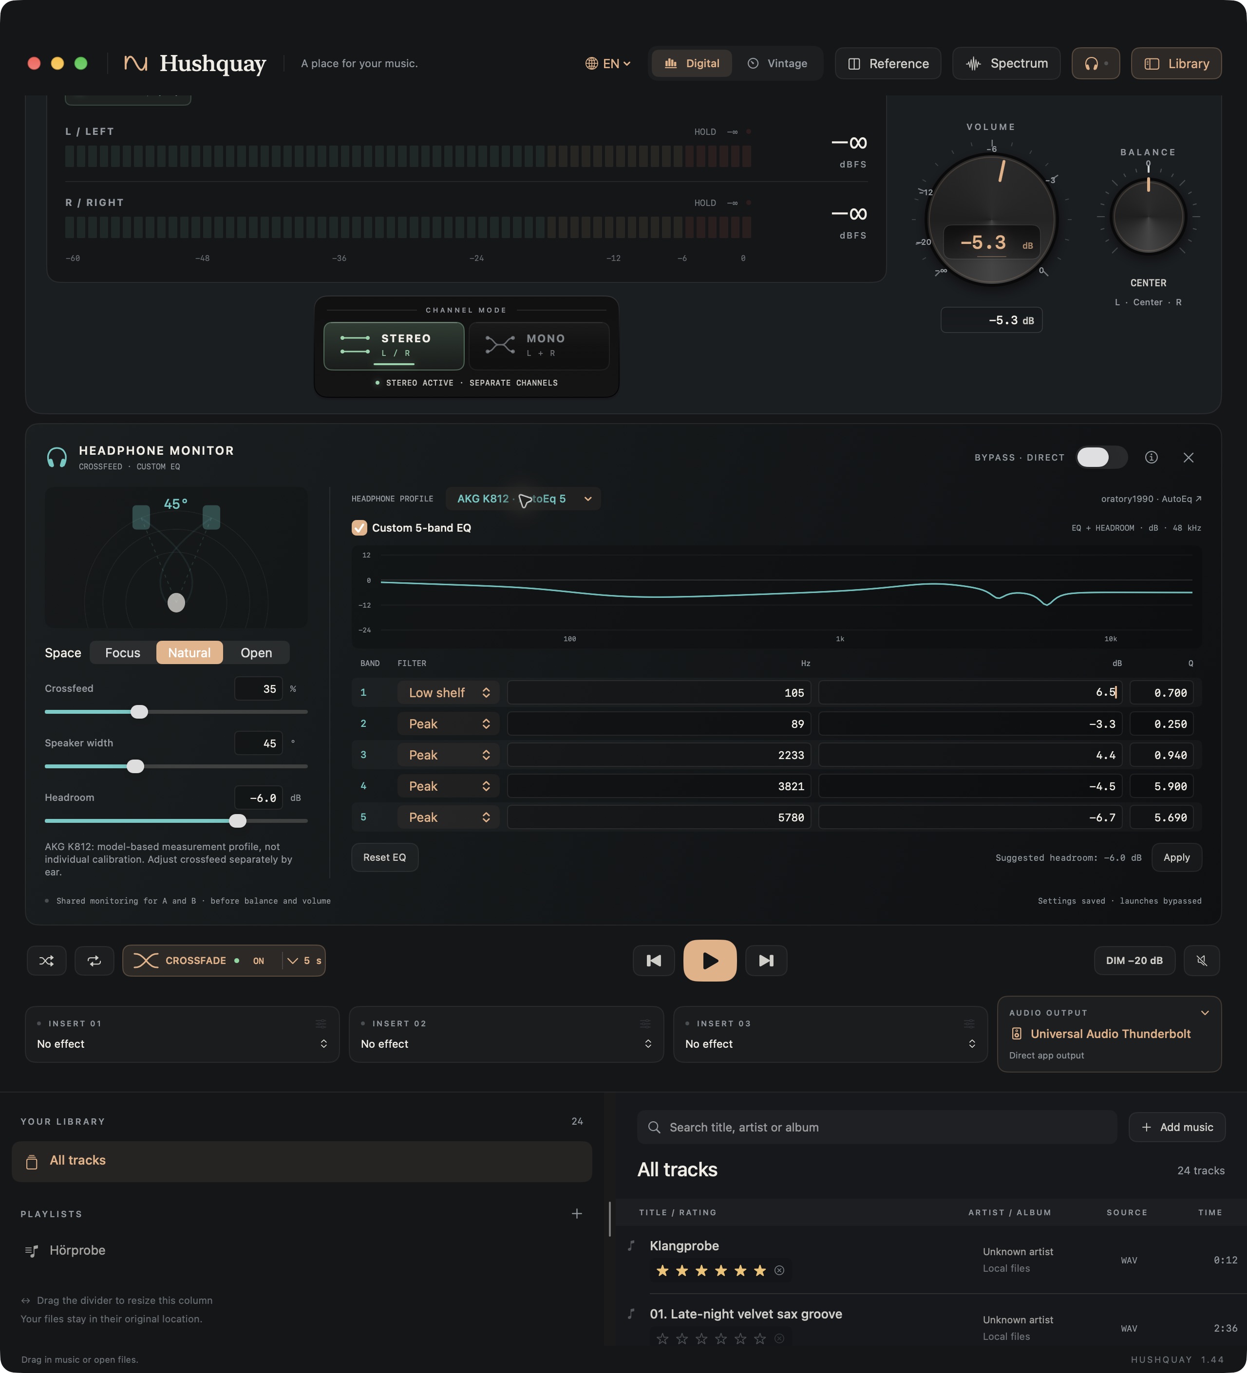This screenshot has width=1247, height=1373.
Task: Switch channel mode to Mono
Action: tap(539, 346)
